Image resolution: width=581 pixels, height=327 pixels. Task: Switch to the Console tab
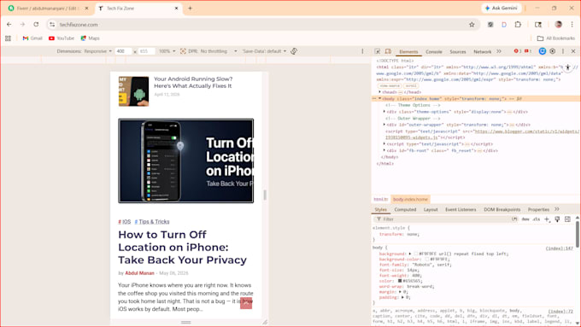click(433, 52)
